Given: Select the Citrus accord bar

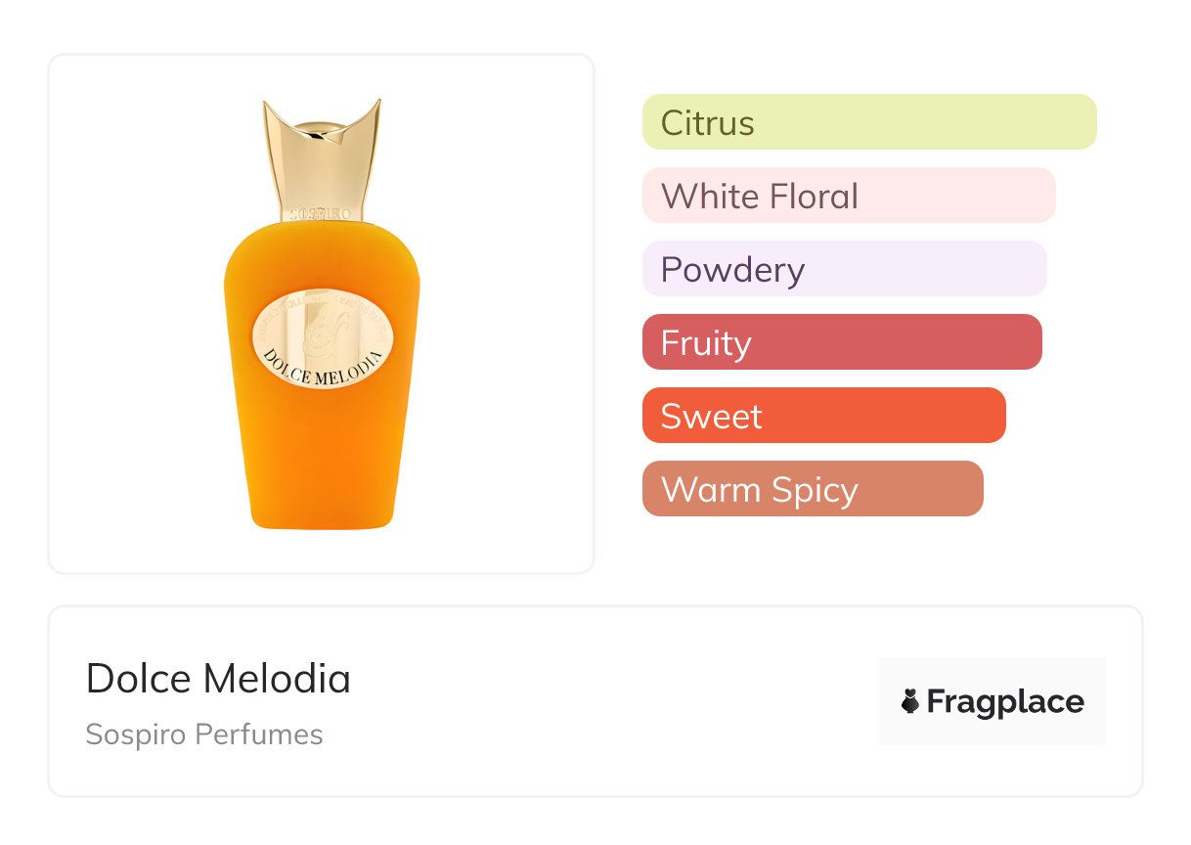Looking at the screenshot, I should (x=868, y=122).
